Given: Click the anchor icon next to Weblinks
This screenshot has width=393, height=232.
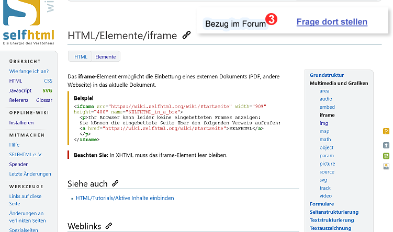Looking at the screenshot, I should coord(109,226).
